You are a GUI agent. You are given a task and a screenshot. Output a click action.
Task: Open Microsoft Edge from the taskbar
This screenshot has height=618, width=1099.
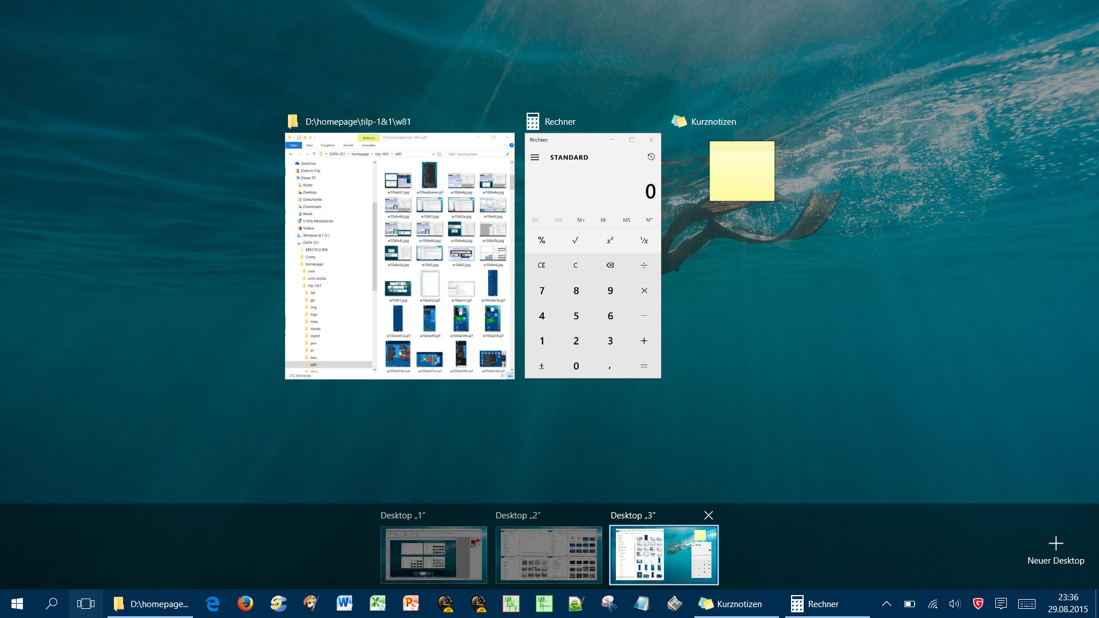(x=212, y=604)
